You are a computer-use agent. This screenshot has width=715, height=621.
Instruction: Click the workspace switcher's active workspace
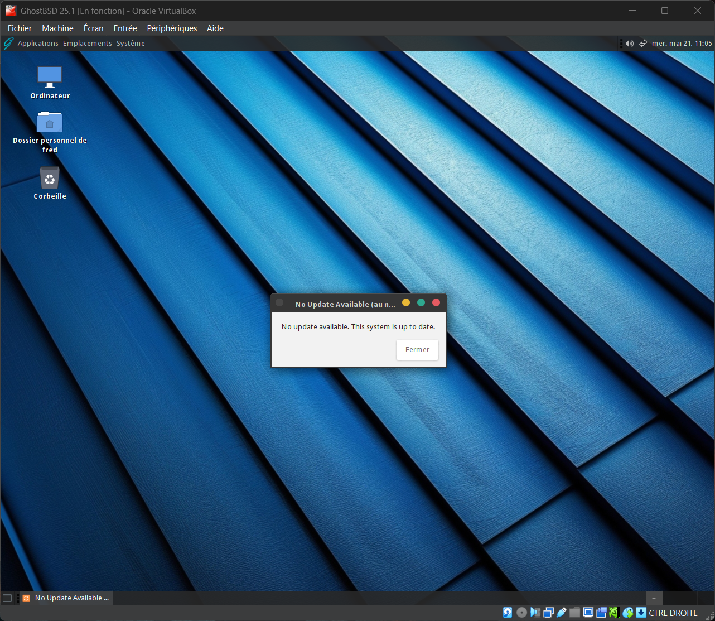(654, 598)
